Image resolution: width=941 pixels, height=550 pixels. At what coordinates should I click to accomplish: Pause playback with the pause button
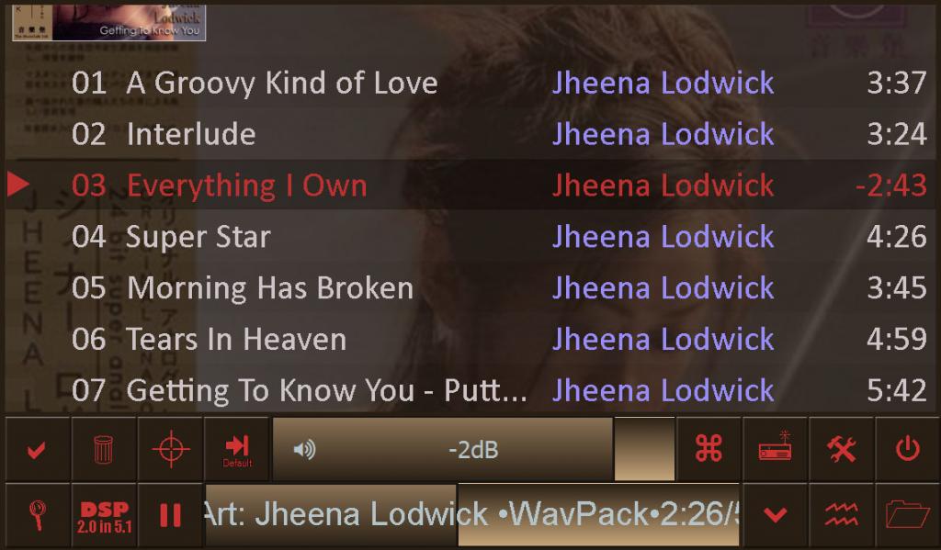(170, 515)
